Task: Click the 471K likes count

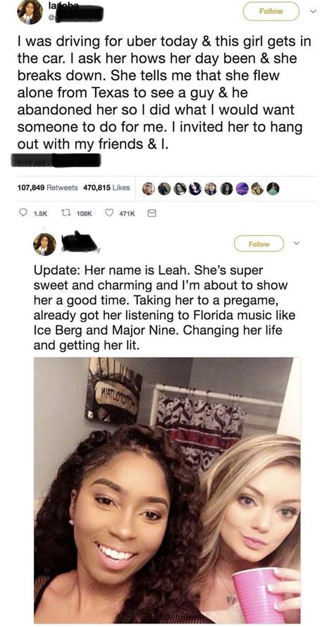Action: tap(128, 214)
